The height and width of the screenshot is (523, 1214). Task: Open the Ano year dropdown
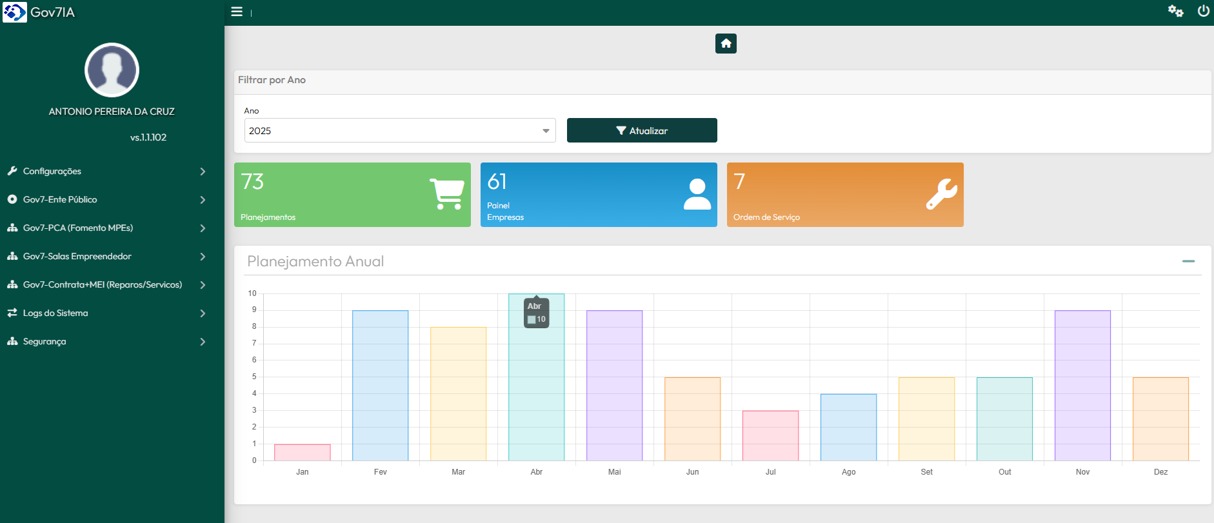point(399,131)
